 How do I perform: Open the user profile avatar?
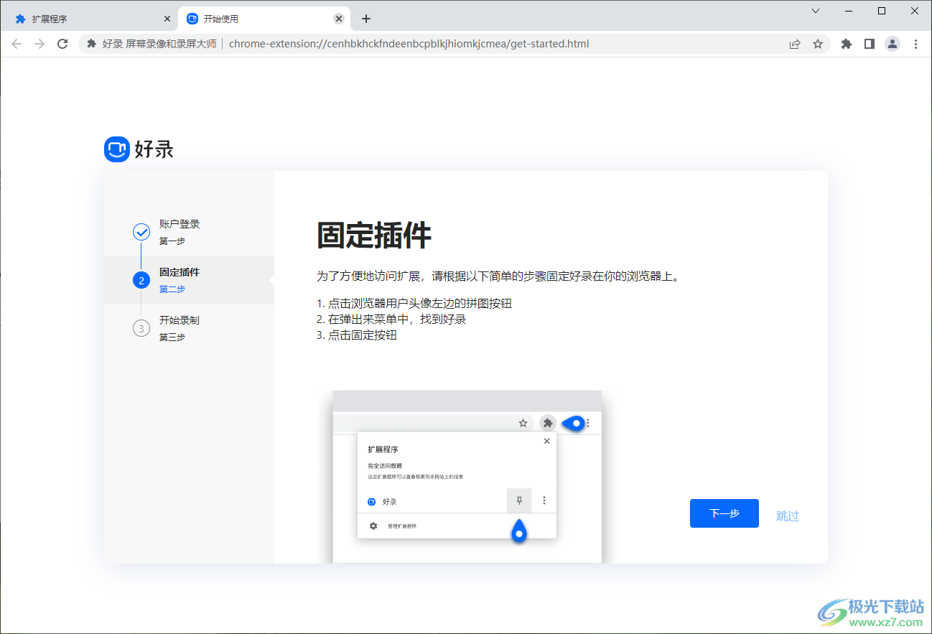[x=893, y=44]
